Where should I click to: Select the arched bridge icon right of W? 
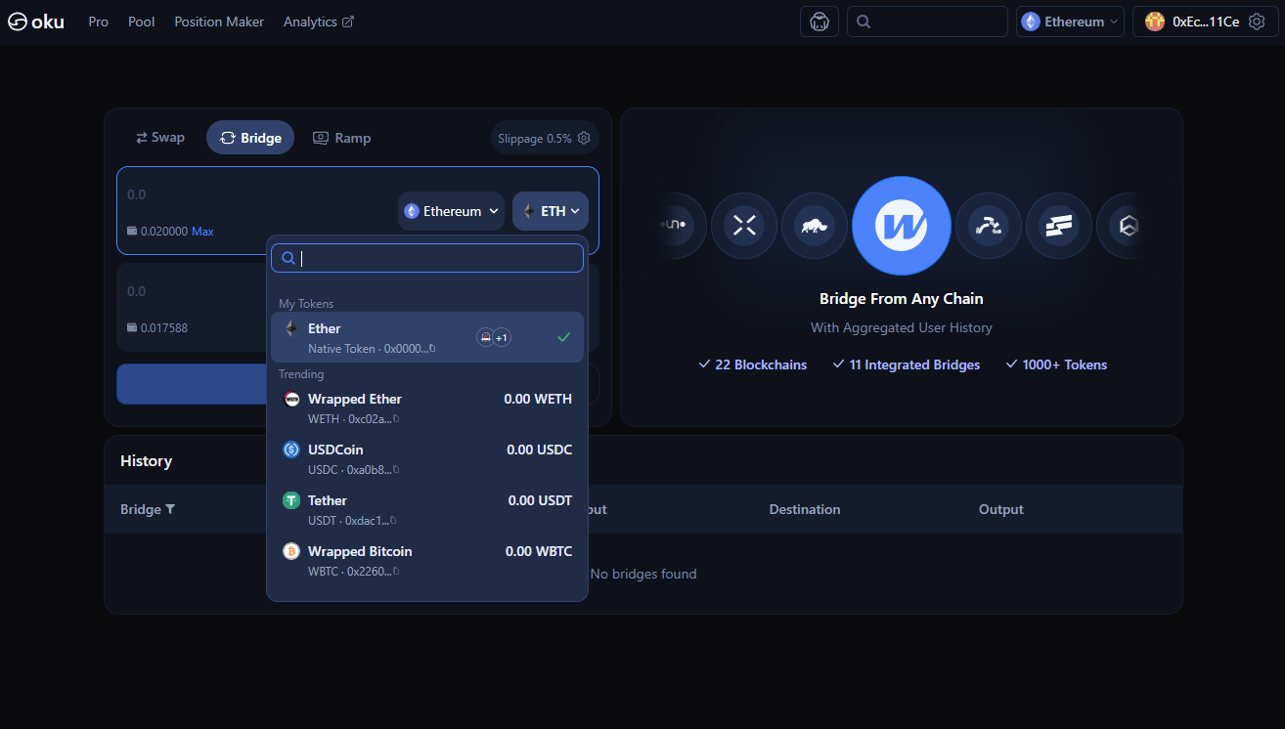pyautogui.click(x=989, y=226)
